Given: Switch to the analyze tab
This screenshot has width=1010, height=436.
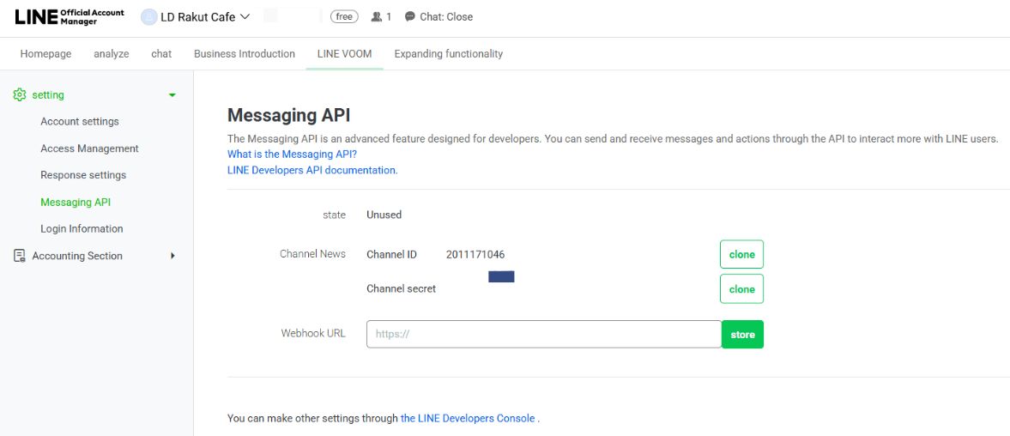Looking at the screenshot, I should click(x=112, y=54).
